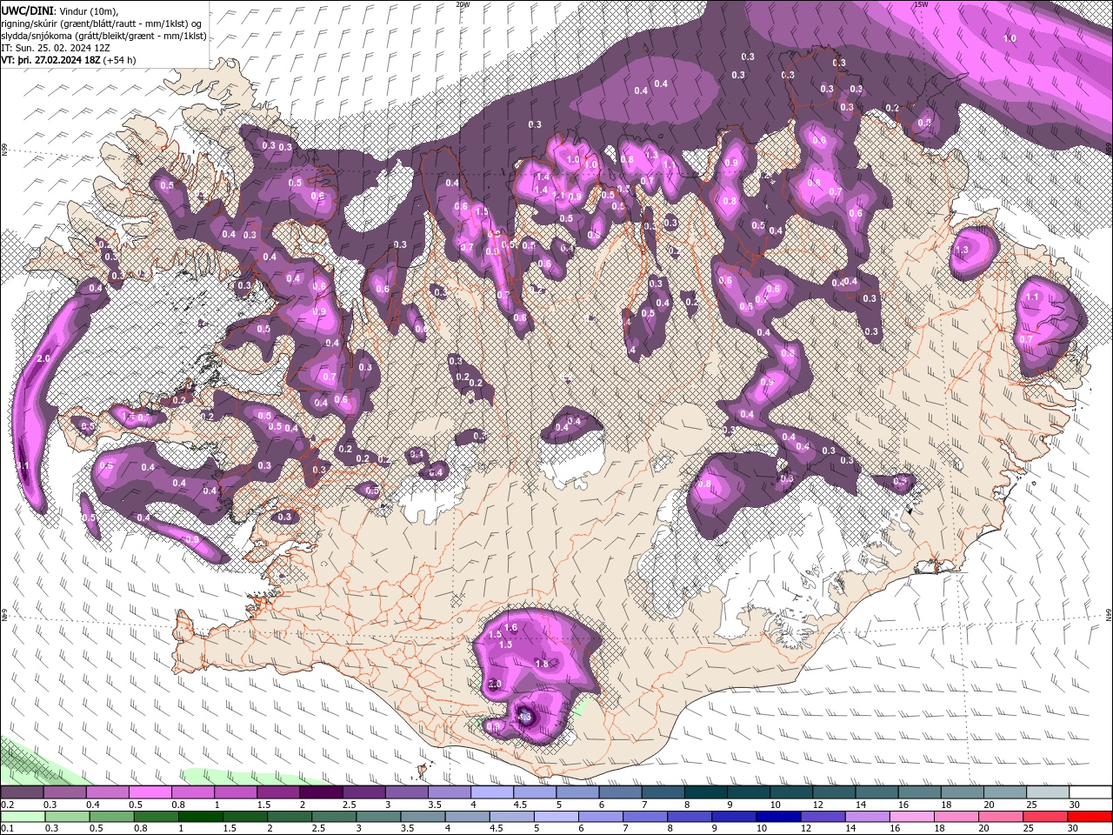Click the 'slydda/snjókoma' legend description line
The height and width of the screenshot is (835, 1113).
coord(103,36)
